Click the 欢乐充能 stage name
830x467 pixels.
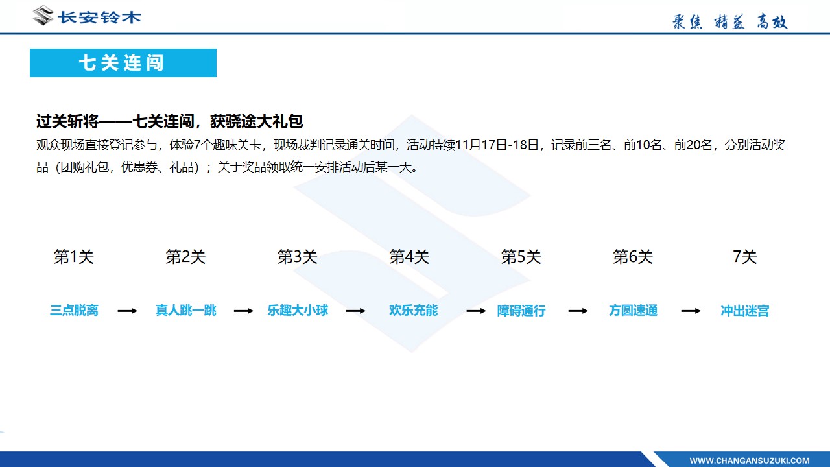click(414, 311)
